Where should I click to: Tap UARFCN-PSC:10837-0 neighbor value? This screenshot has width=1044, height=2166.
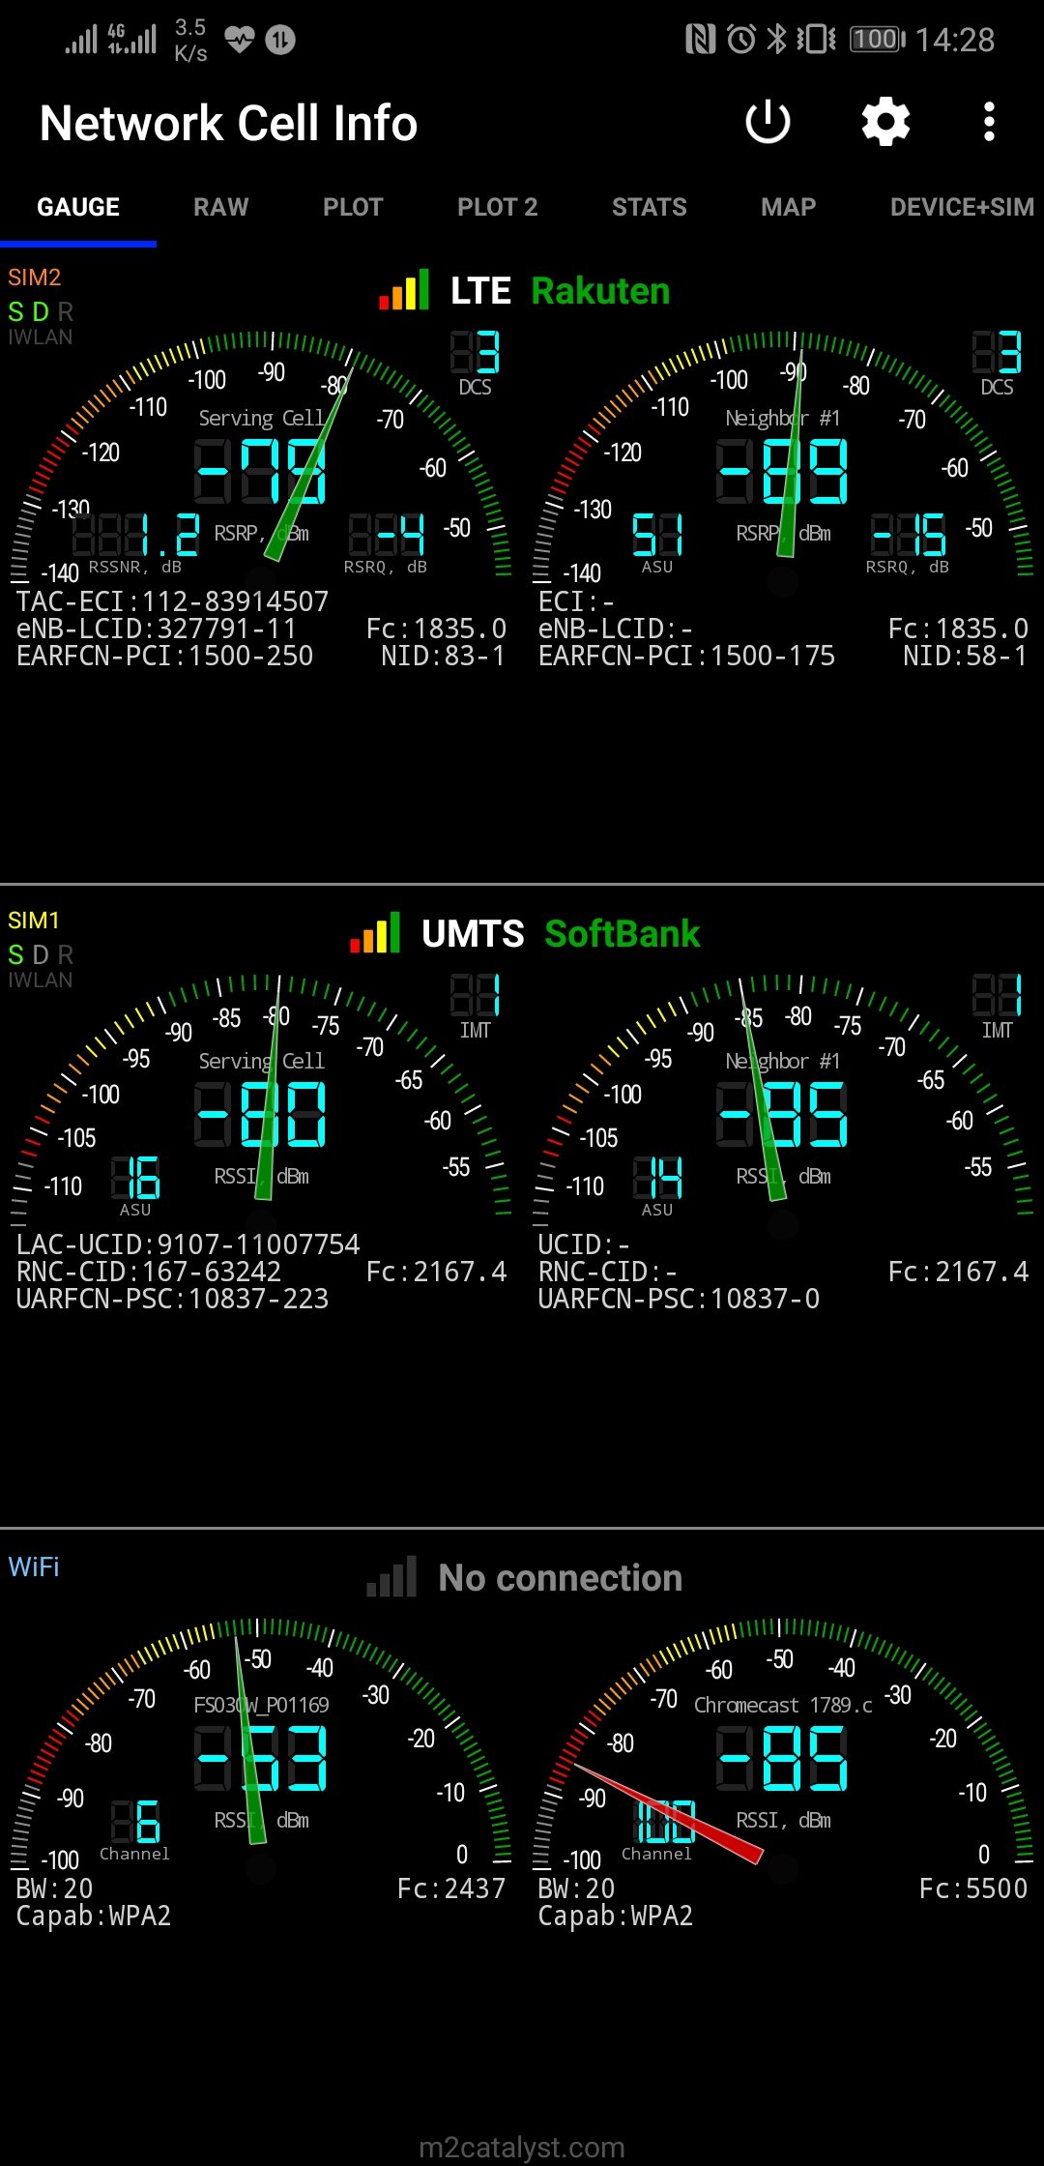(x=680, y=1299)
